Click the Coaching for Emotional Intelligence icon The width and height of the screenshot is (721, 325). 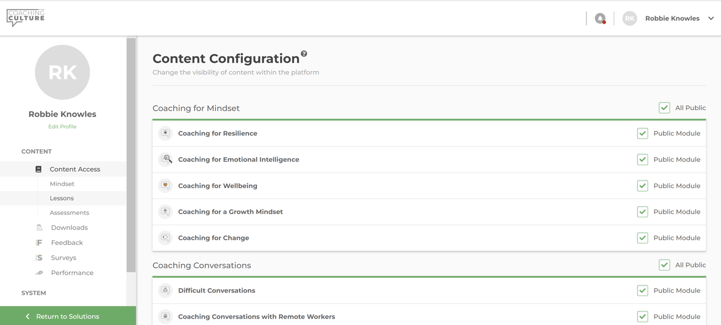[x=166, y=159]
